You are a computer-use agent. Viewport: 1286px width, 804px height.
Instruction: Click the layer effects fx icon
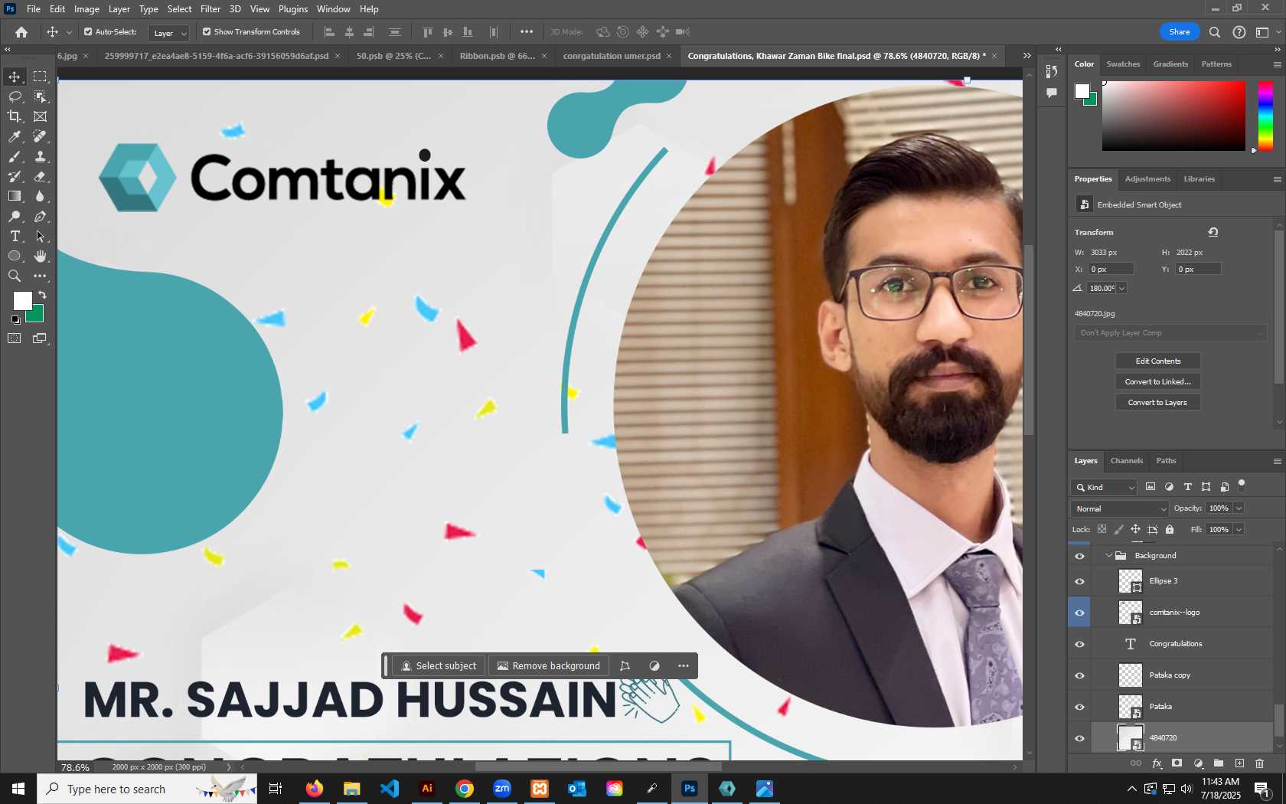[1157, 763]
